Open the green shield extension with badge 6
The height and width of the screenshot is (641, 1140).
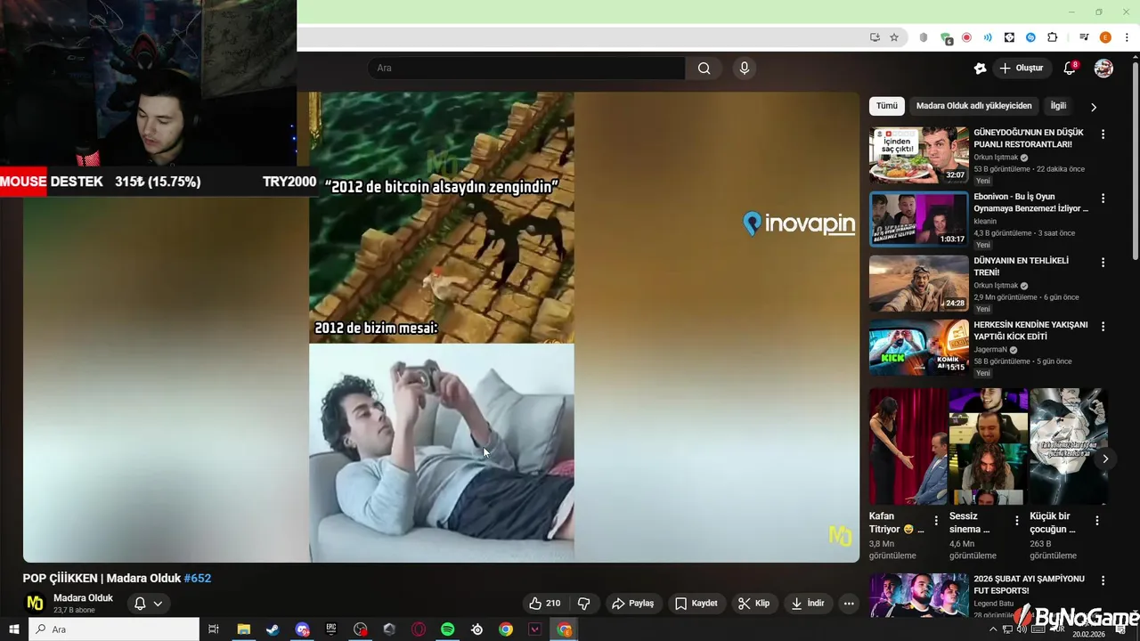coord(946,38)
